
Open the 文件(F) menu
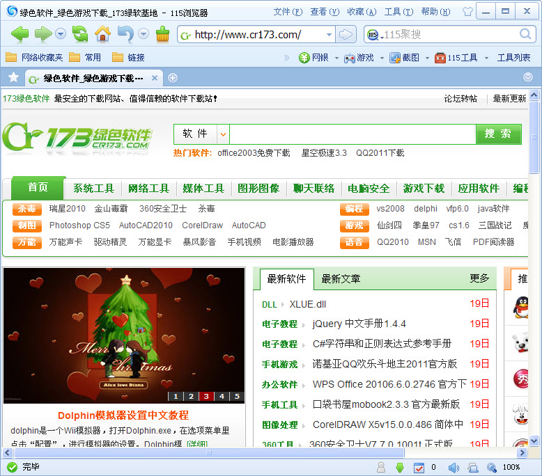click(x=288, y=12)
